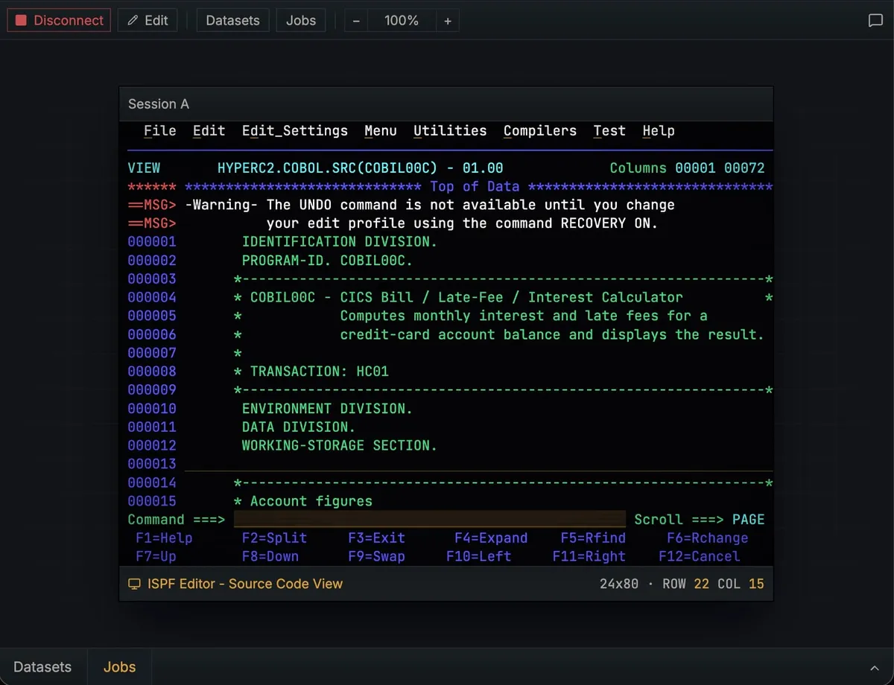Image resolution: width=894 pixels, height=685 pixels.
Task: Click the IDENTIFICATION DIVISION. line
Action: pos(340,242)
